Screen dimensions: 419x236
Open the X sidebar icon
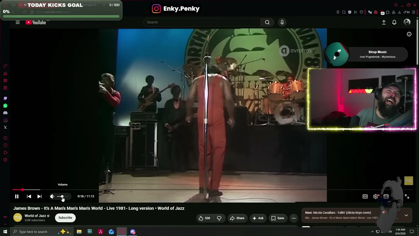5,128
